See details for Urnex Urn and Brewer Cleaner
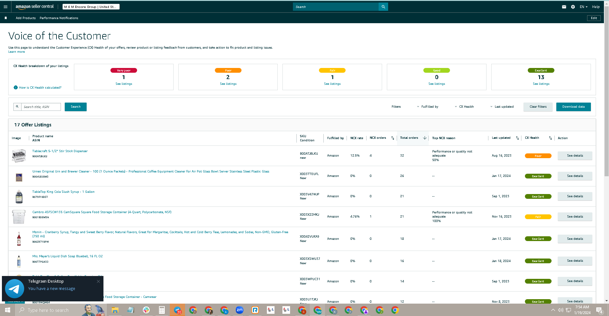Image resolution: width=609 pixels, height=316 pixels. [x=575, y=176]
